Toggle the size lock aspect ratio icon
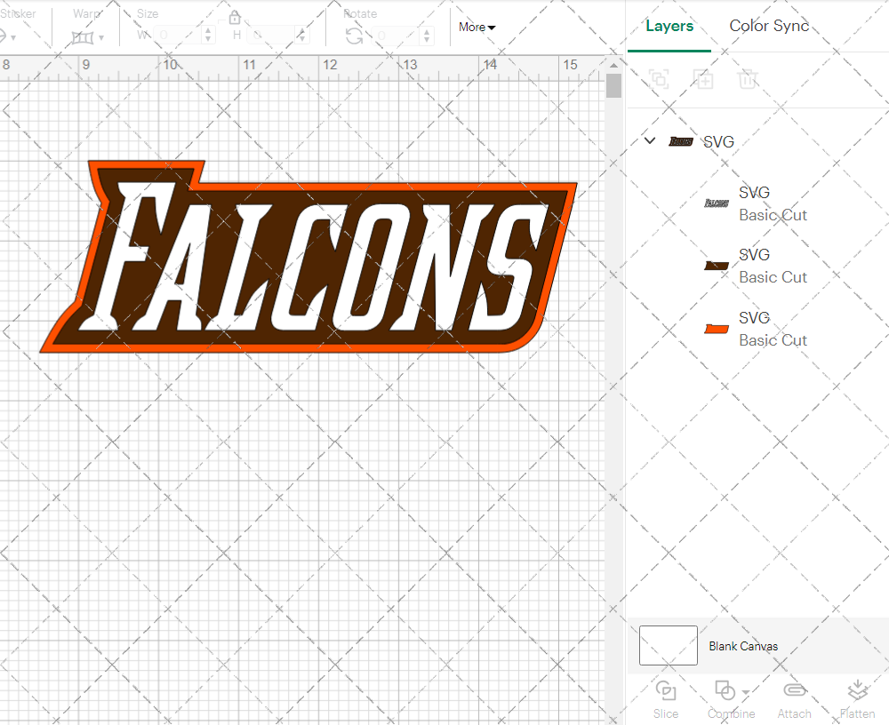 pos(234,17)
